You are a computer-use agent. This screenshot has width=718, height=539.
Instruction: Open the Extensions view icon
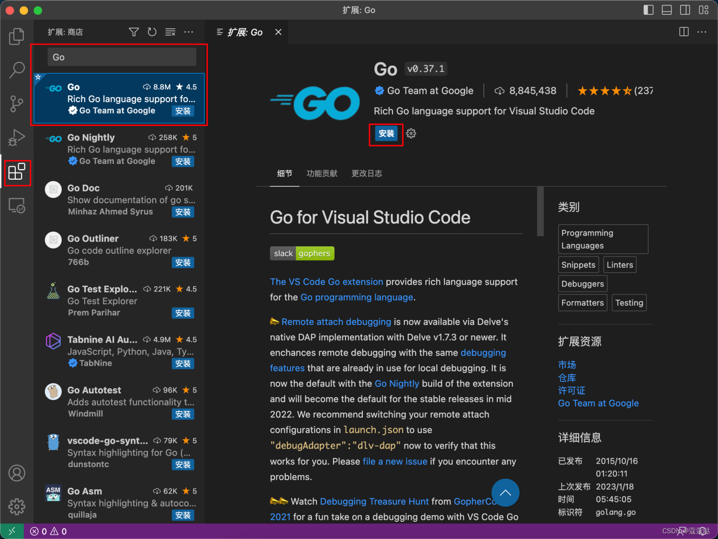17,172
